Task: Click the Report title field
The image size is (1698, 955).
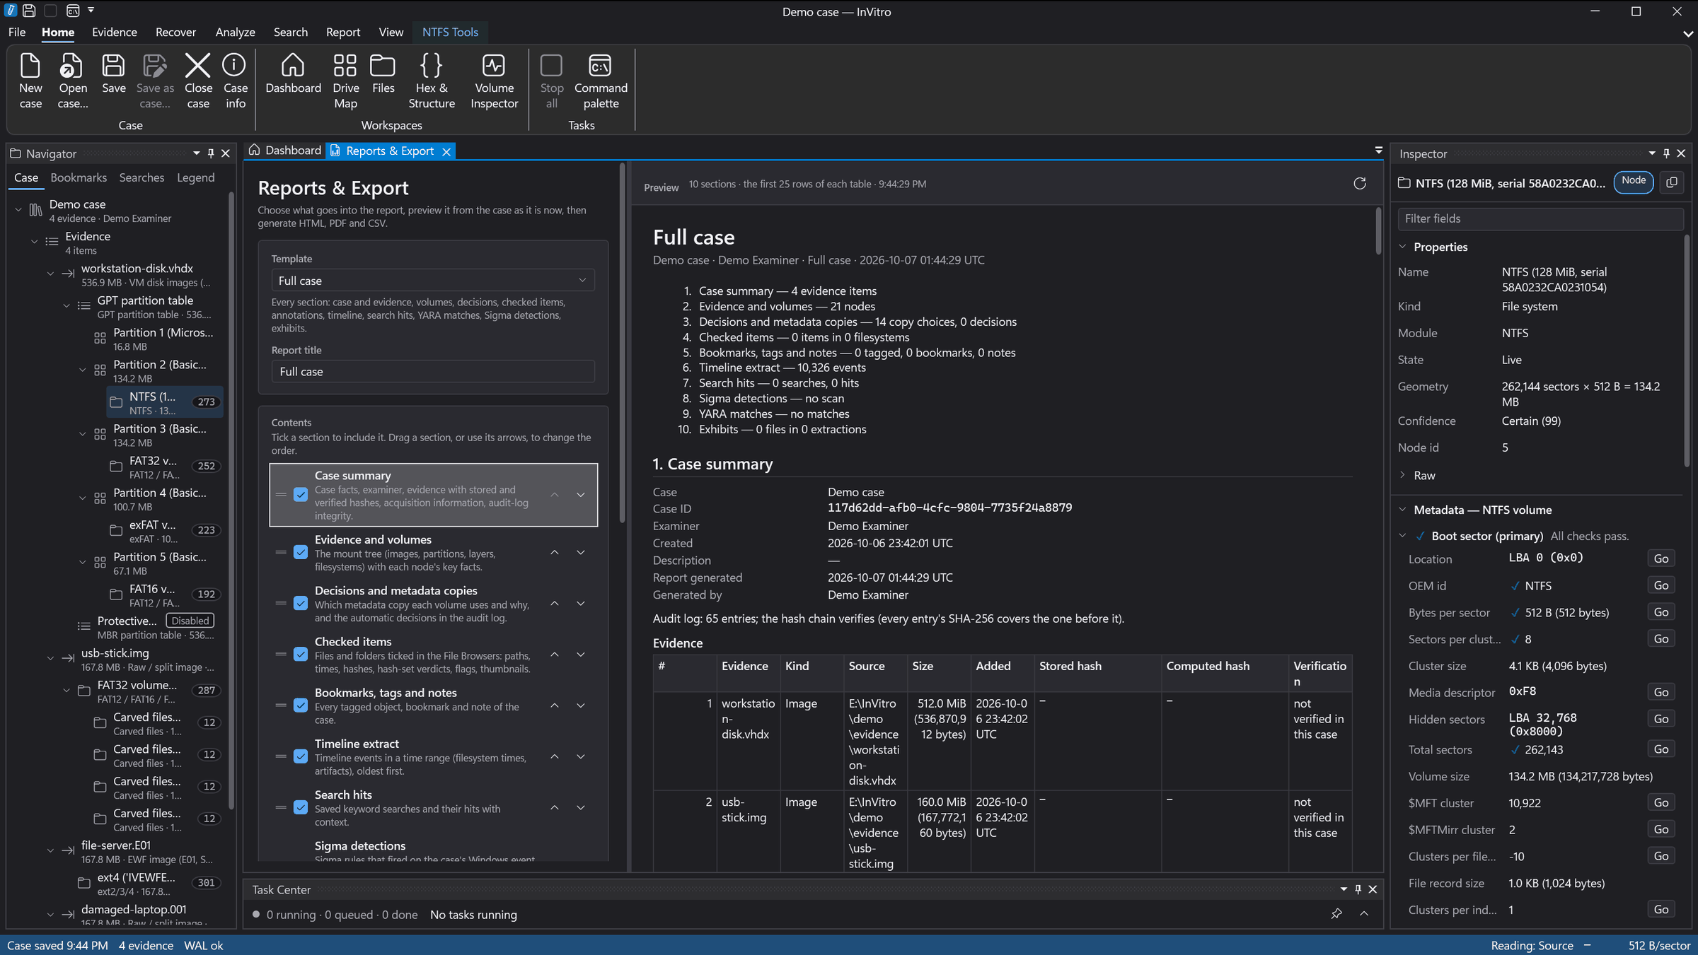Action: coord(432,371)
